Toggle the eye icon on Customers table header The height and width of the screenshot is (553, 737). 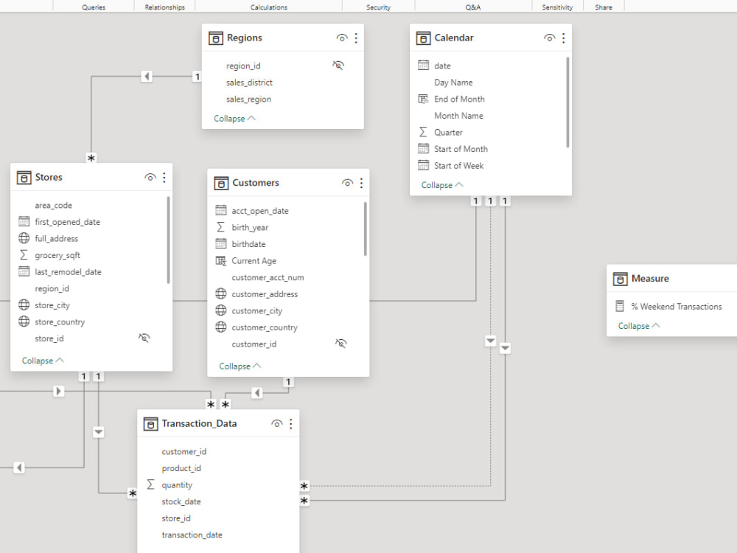point(347,182)
